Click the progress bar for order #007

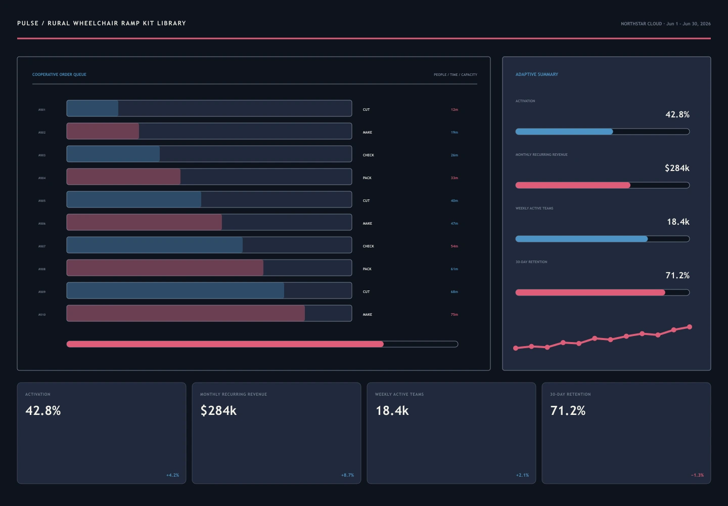pyautogui.click(x=209, y=245)
